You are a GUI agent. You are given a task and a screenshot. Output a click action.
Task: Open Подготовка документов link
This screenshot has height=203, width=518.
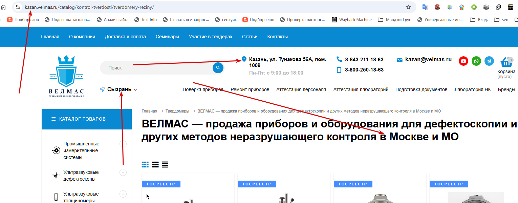point(422,89)
